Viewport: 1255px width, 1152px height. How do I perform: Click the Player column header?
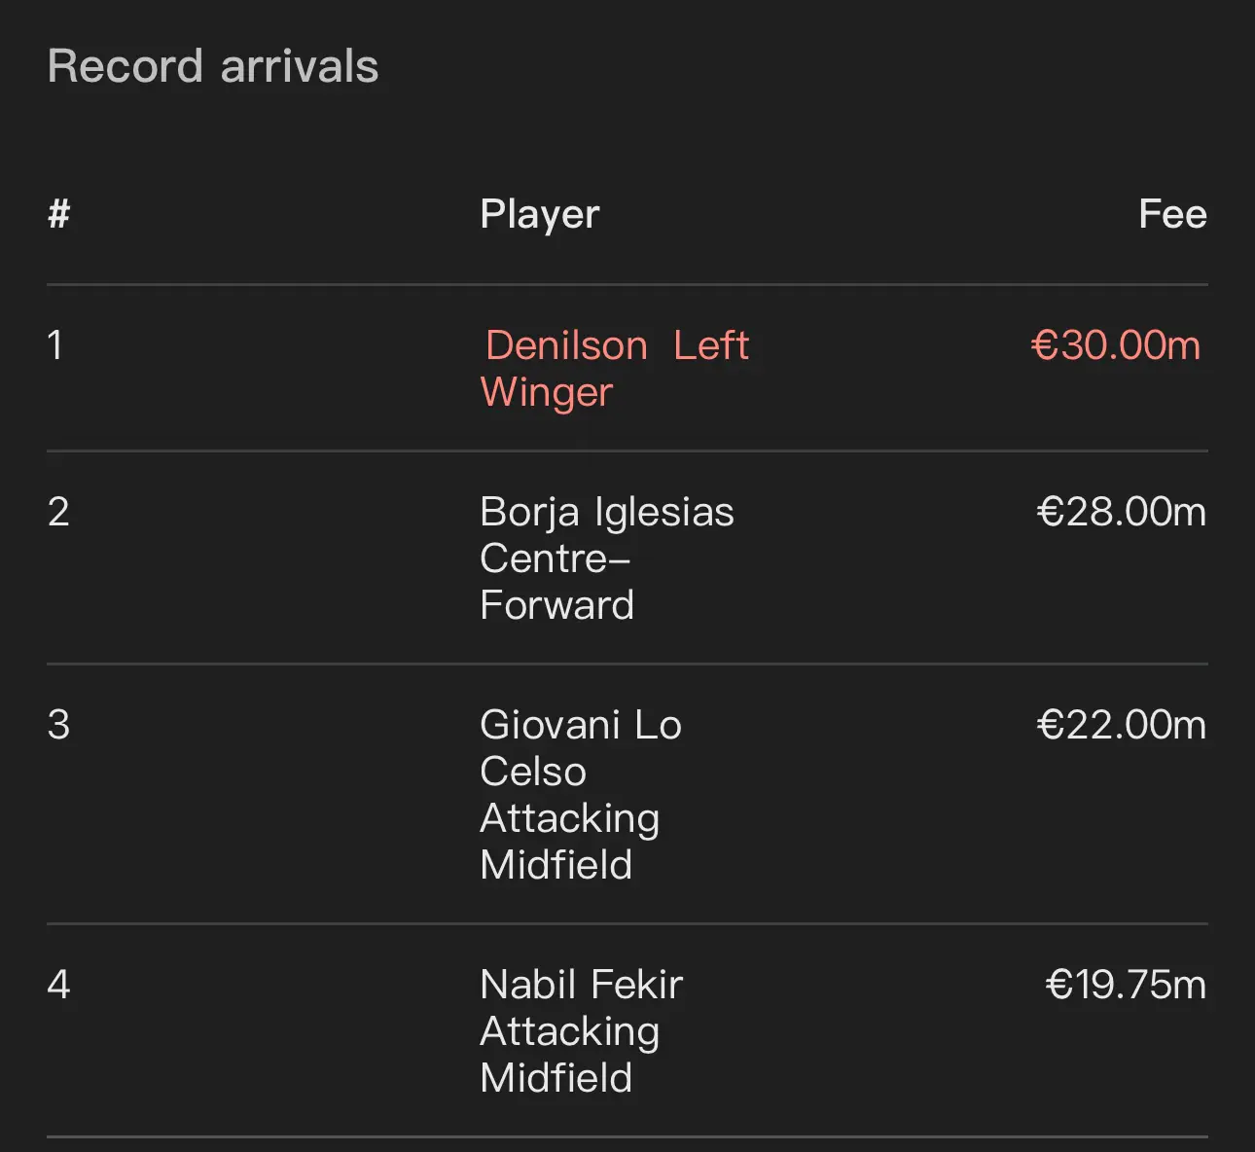click(x=540, y=215)
